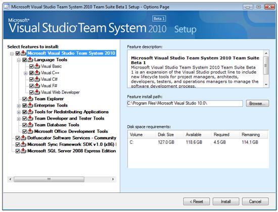Uncheck the Language Tools checkbox
This screenshot has height=212, width=278.
[x=24, y=60]
